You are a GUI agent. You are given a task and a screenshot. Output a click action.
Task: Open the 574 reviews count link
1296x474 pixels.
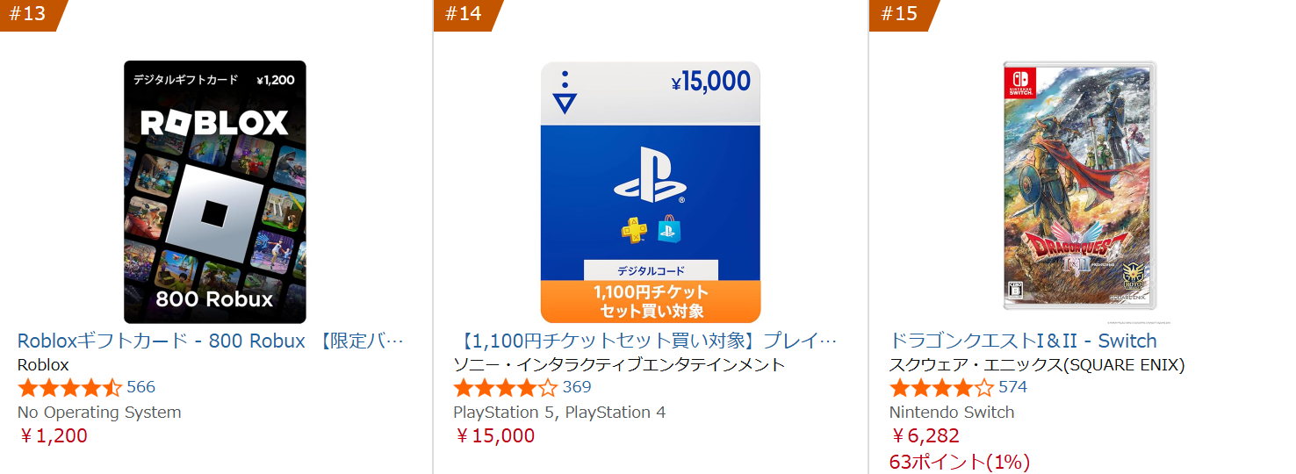click(1012, 387)
